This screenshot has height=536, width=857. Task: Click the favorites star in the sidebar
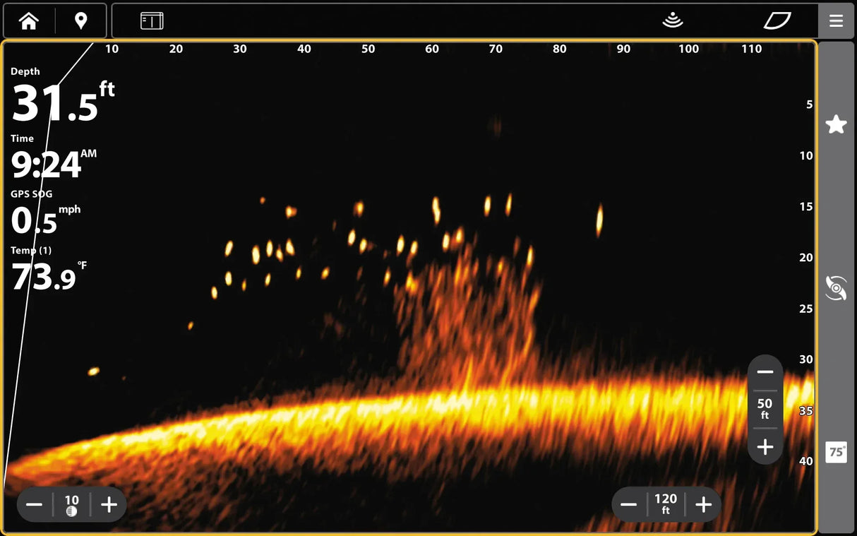836,124
